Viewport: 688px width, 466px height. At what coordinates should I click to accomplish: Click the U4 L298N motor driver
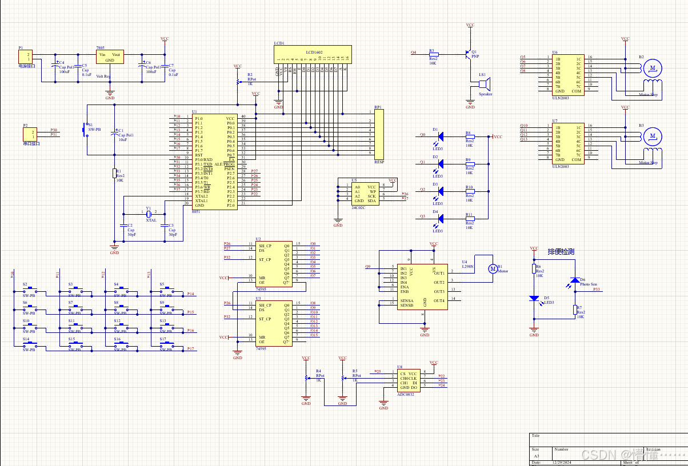423,286
